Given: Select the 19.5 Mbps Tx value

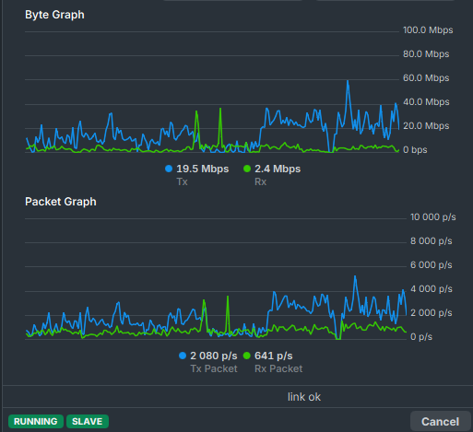Looking at the screenshot, I should [x=203, y=169].
